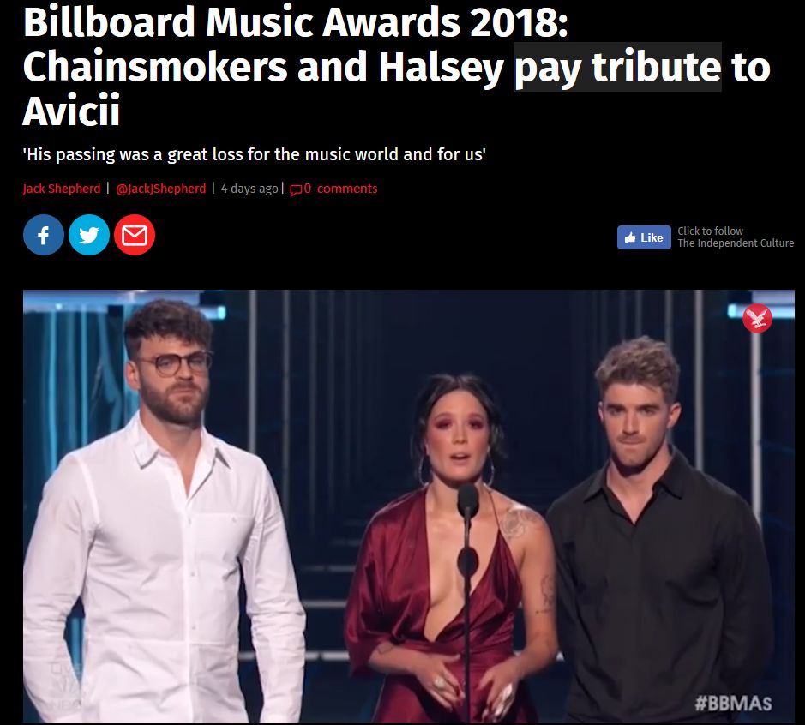Viewport: 805px width, 725px height.
Task: Click 'The Independent Culture' follow text
Action: click(x=736, y=243)
